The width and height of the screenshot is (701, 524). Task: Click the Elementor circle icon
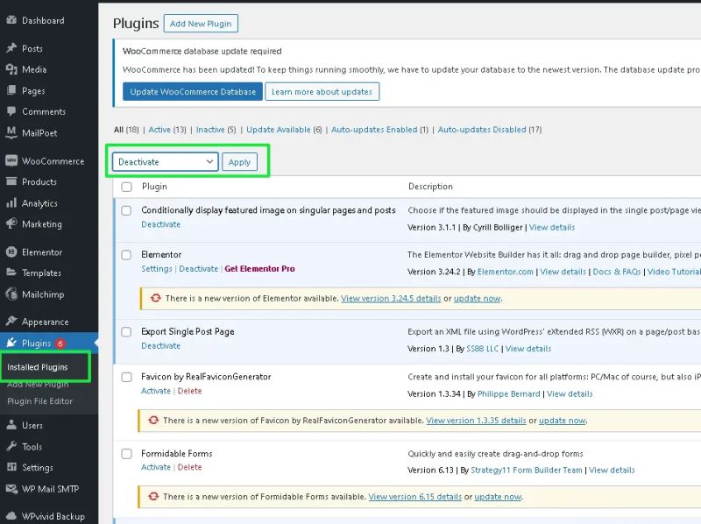(x=11, y=252)
